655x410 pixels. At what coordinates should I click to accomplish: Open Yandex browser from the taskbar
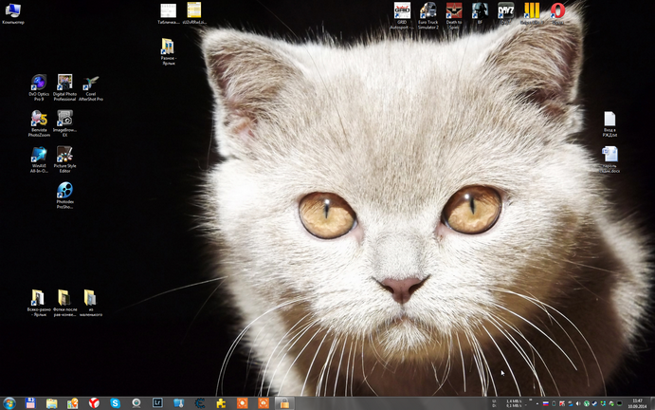[x=94, y=403]
